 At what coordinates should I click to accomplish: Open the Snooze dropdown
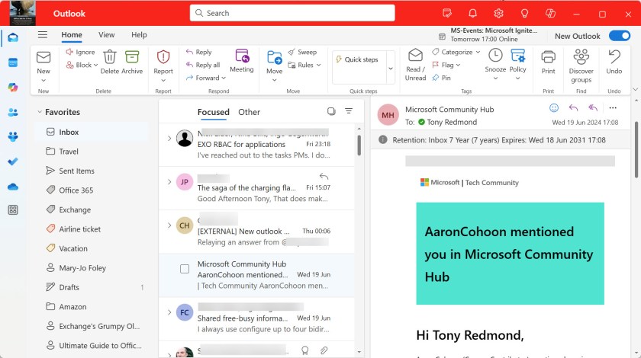coord(495,78)
